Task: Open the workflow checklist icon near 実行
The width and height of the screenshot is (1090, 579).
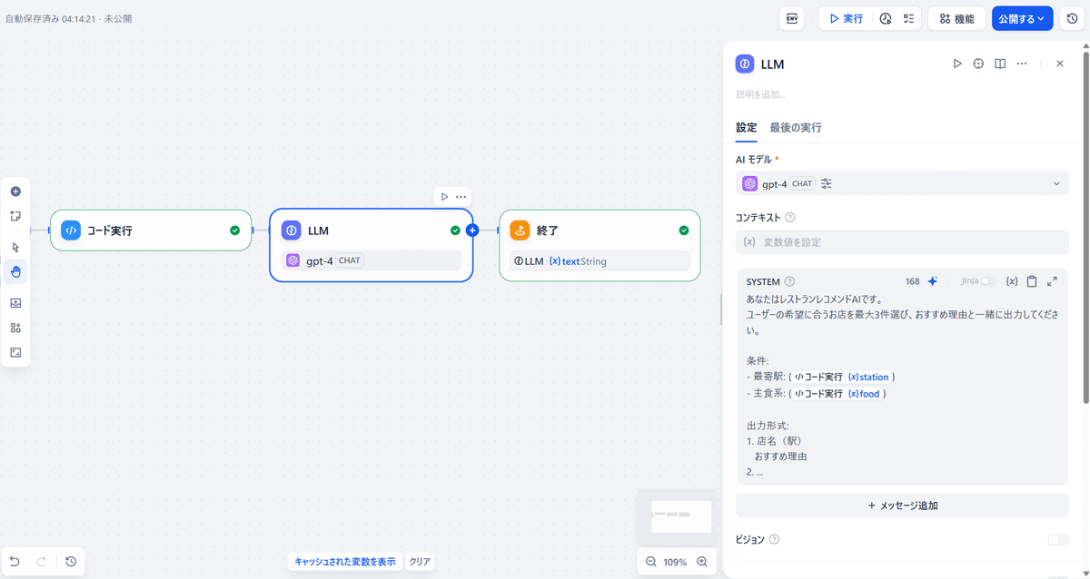Action: (909, 18)
